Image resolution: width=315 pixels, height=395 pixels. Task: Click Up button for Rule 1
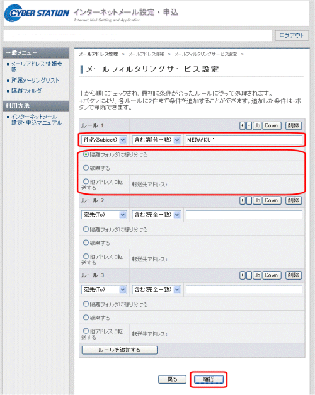[x=257, y=125]
